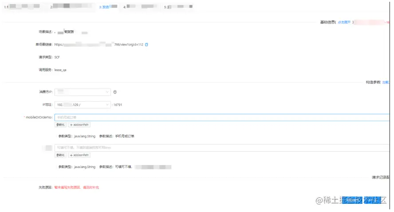Open the help icon beside 消费方IP

pyautogui.click(x=115, y=92)
